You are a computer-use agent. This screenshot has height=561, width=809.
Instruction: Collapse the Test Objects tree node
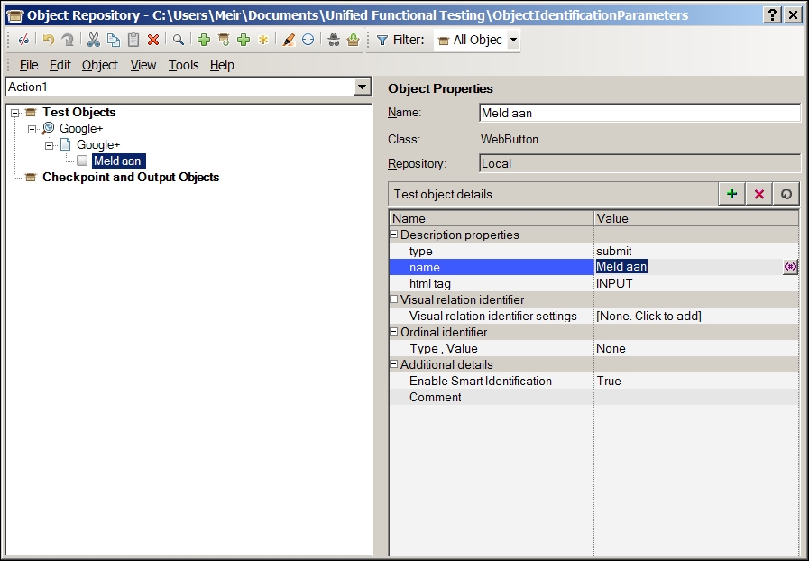(15, 113)
